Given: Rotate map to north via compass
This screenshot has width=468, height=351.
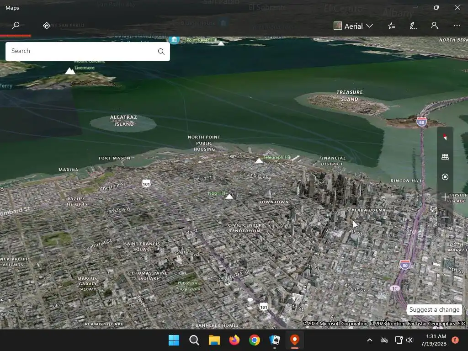Looking at the screenshot, I should [445, 137].
